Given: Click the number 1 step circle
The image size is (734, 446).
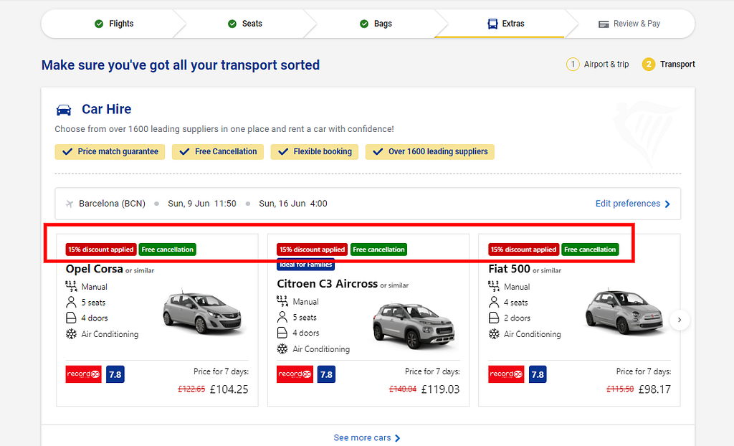Looking at the screenshot, I should (573, 65).
